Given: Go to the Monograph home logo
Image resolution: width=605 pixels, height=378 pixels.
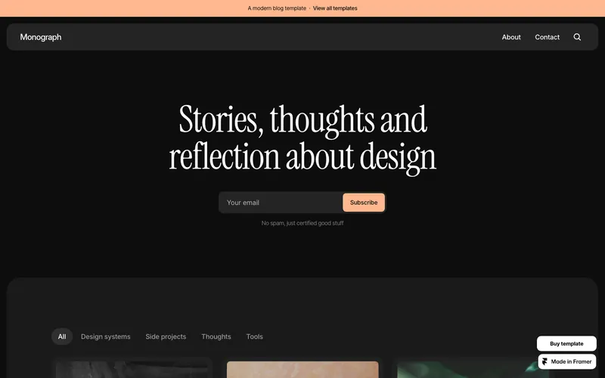Looking at the screenshot, I should tap(41, 37).
